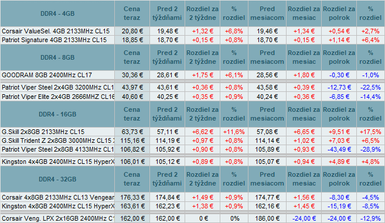Select Corsair ValueSel. 4GB 2133MHz CL15 row
The image size is (385, 223).
click(x=192, y=31)
